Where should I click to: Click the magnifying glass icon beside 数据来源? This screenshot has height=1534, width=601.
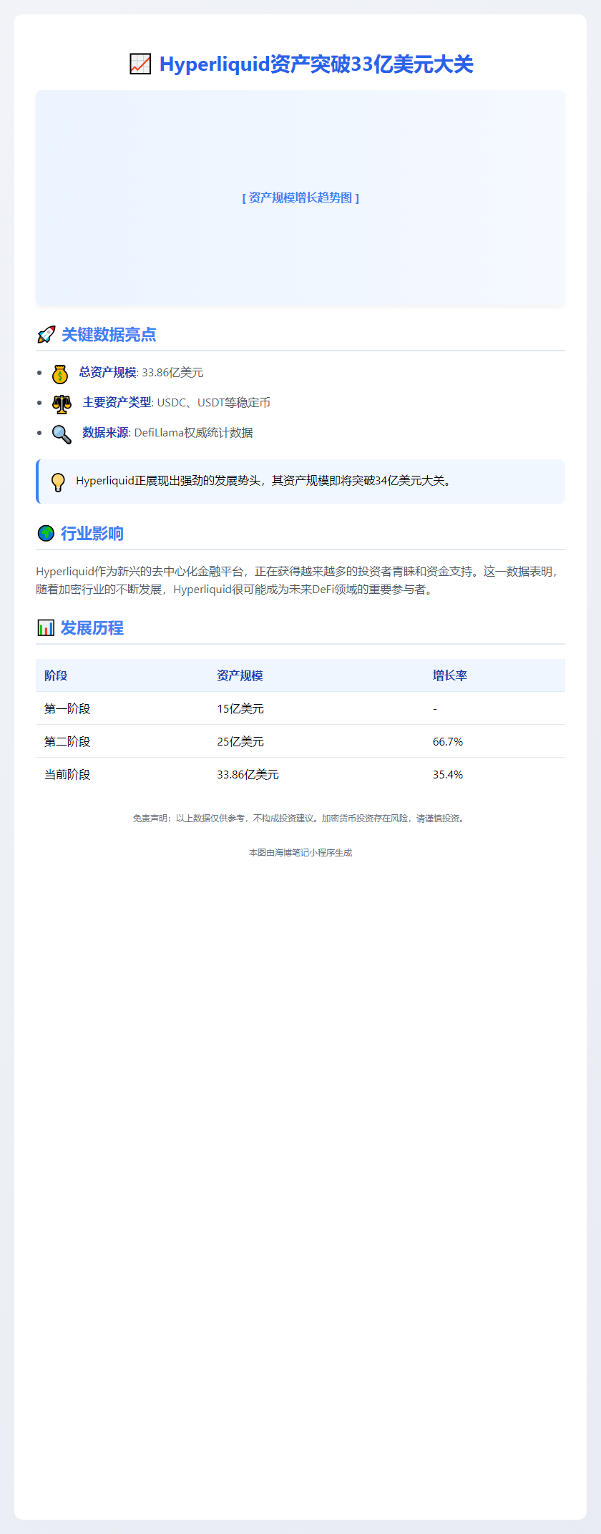tap(62, 434)
